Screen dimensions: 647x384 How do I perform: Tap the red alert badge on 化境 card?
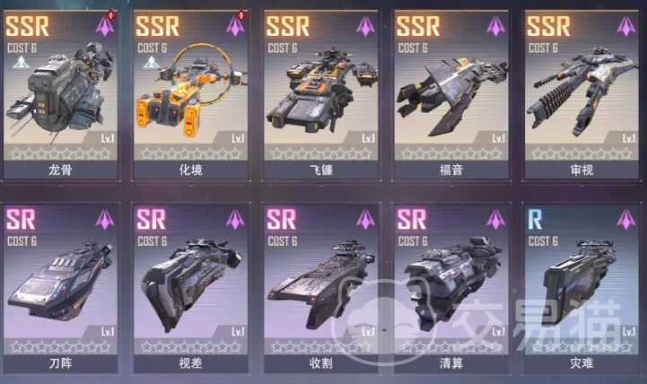[241, 16]
